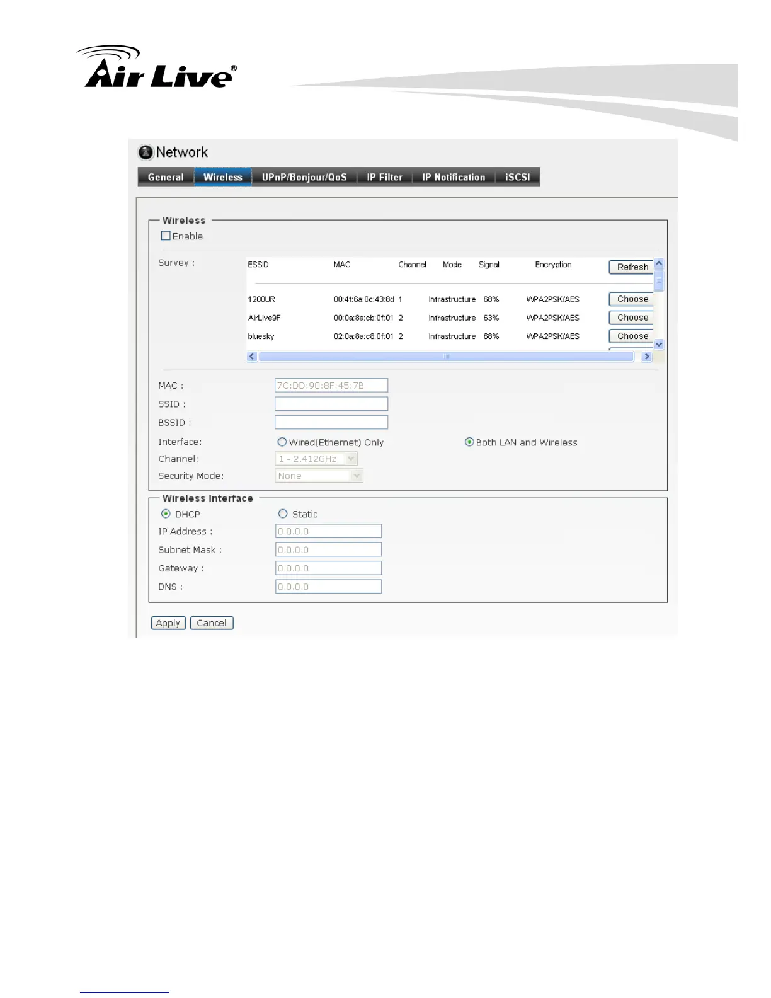The height and width of the screenshot is (998, 771).
Task: Click the IP Address field
Action: [x=329, y=531]
